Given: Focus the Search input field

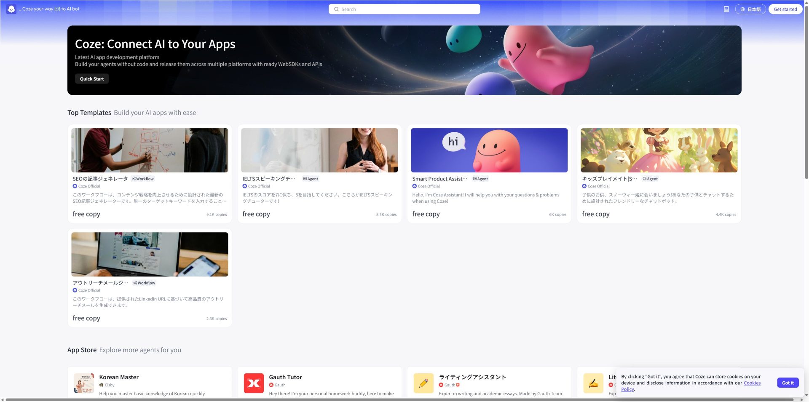Looking at the screenshot, I should click(404, 9).
